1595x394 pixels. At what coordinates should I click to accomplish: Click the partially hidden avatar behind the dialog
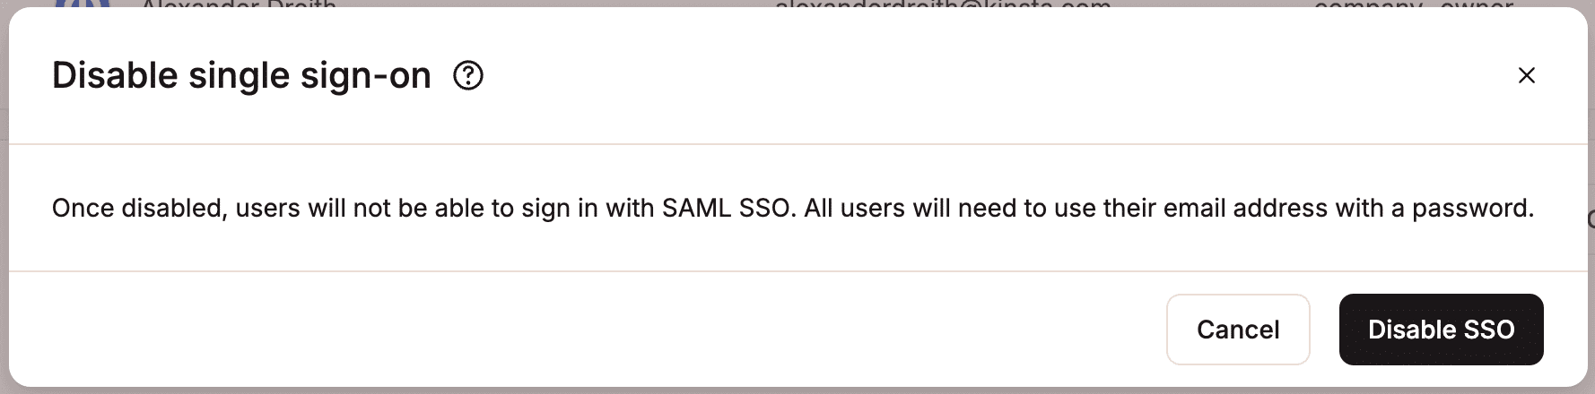click(83, 4)
